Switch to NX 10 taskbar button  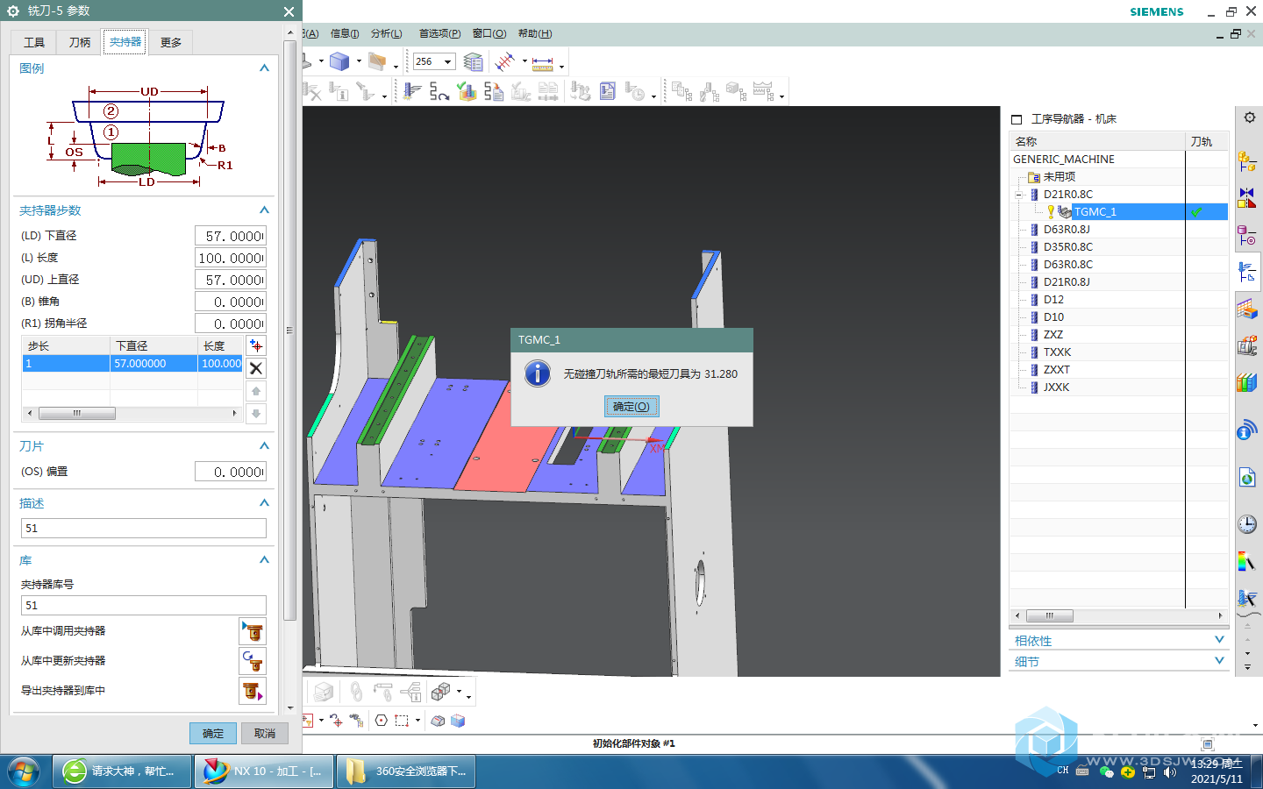pos(264,771)
